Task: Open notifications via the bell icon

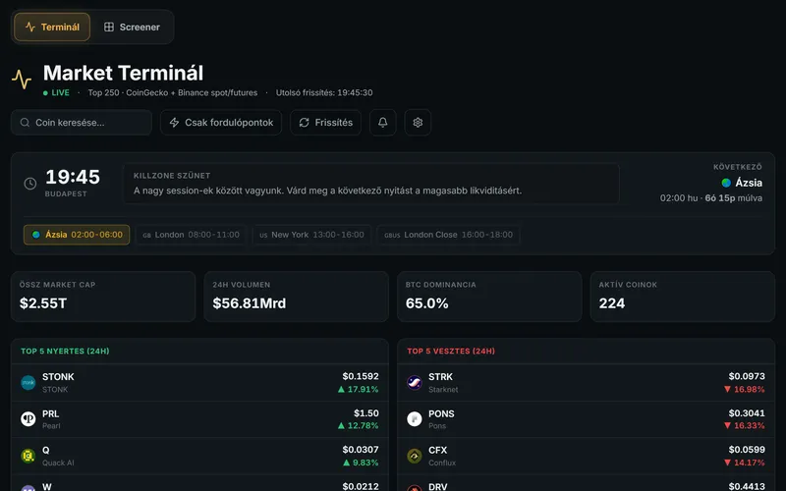Action: (383, 123)
